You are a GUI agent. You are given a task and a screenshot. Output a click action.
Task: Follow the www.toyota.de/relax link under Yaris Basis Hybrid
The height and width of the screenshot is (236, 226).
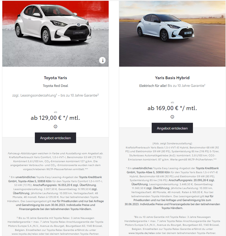click(142, 233)
